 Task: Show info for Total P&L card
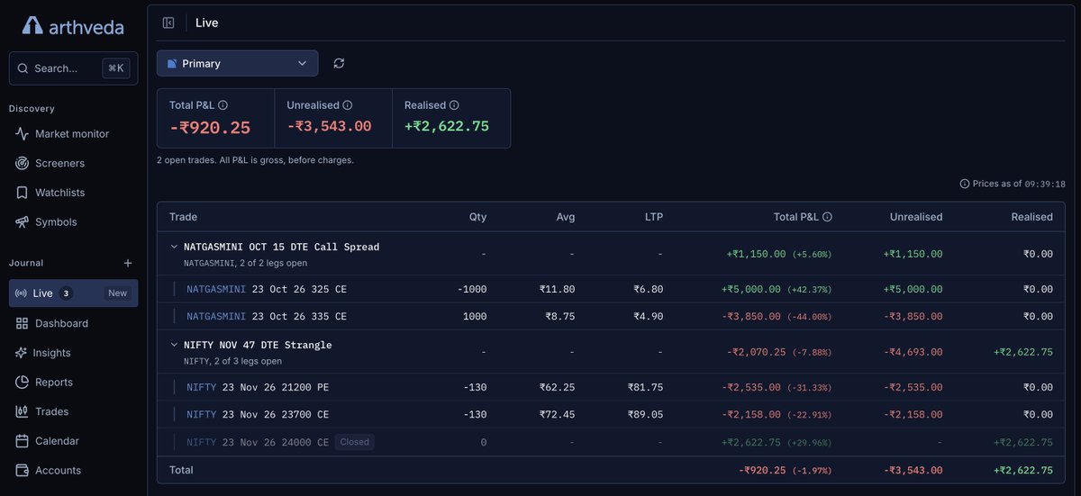click(x=223, y=105)
